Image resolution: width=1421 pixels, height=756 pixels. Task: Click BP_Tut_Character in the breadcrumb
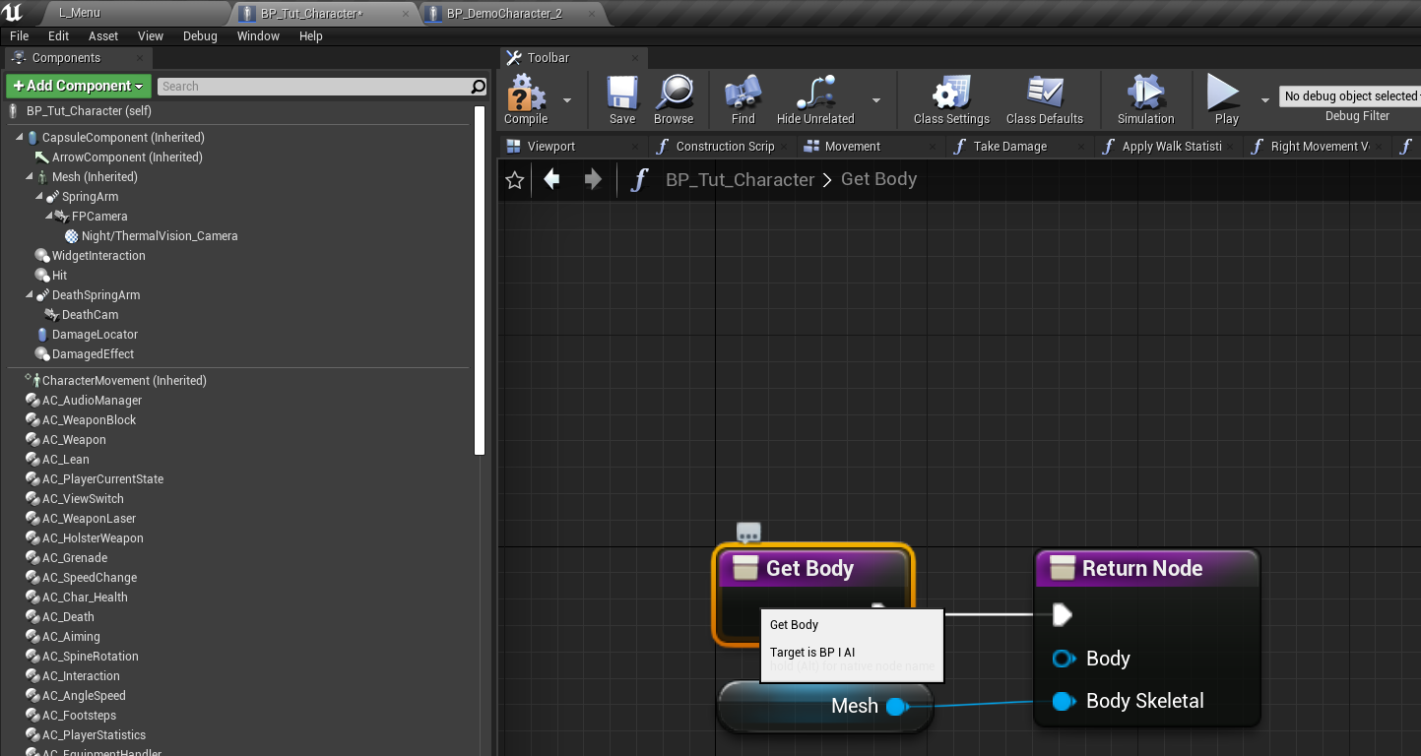(741, 180)
